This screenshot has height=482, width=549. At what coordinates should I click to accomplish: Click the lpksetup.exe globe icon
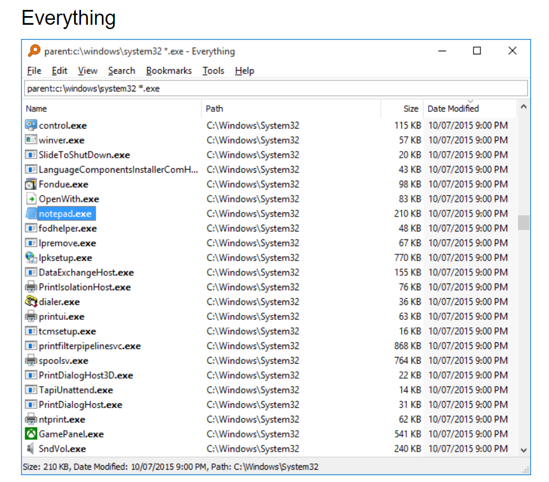point(31,258)
